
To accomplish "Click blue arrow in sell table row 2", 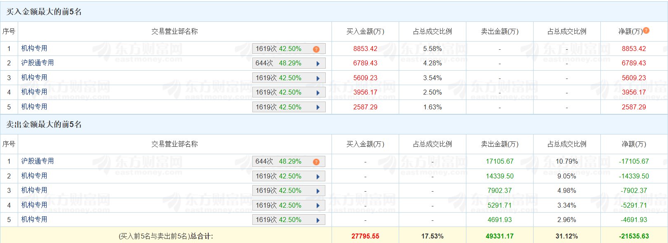I will (318, 177).
